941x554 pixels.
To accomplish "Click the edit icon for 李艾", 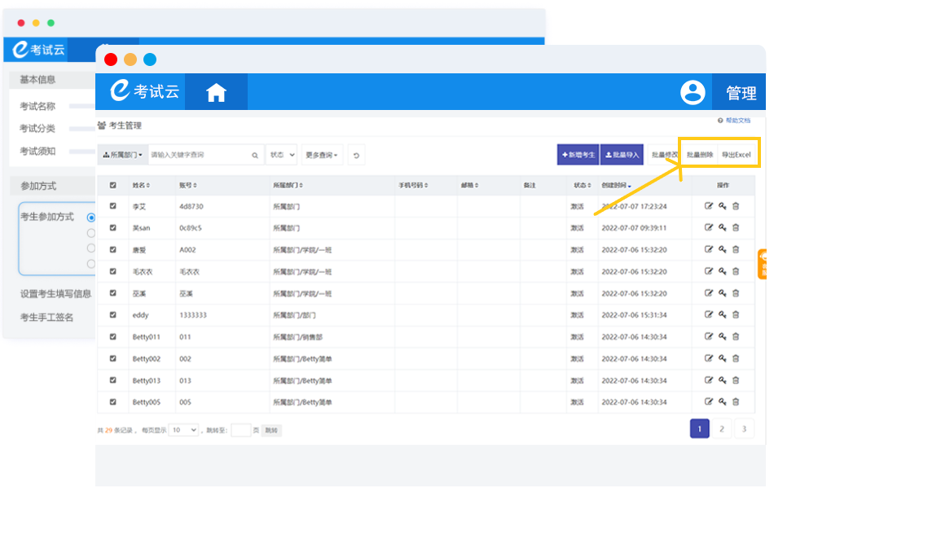I will 708,206.
